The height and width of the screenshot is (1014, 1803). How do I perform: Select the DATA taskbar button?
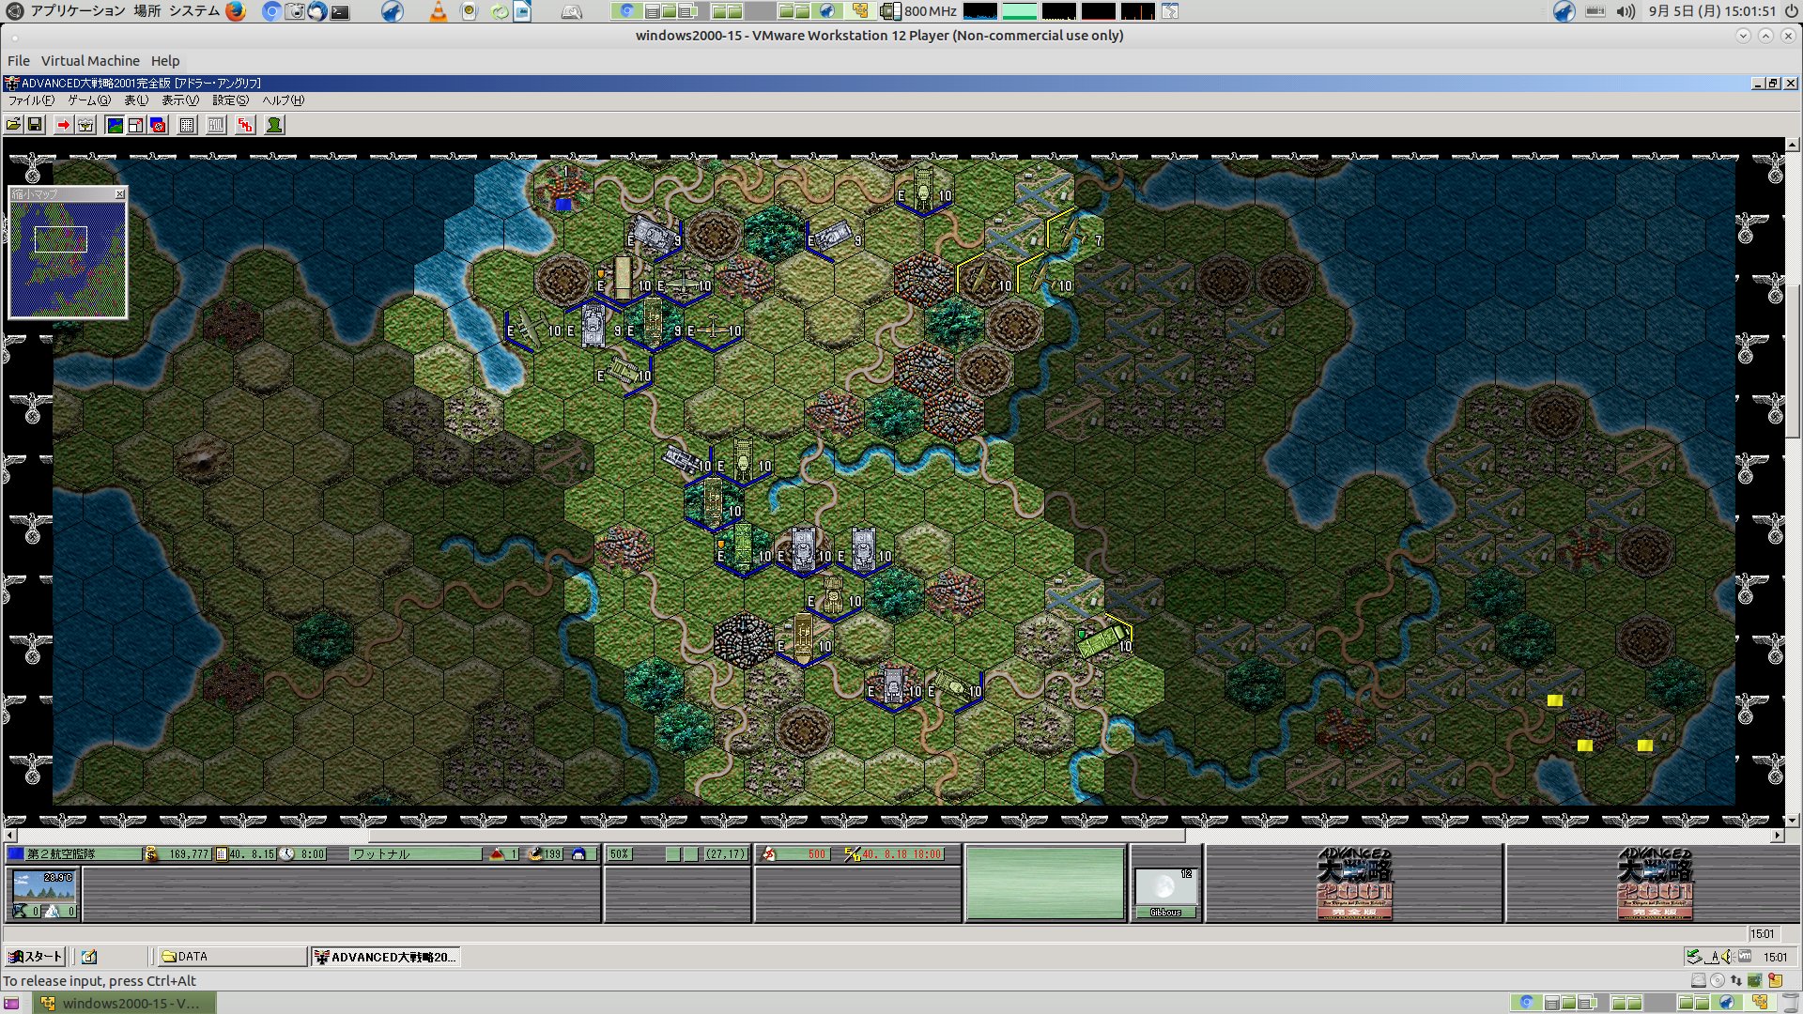232,957
